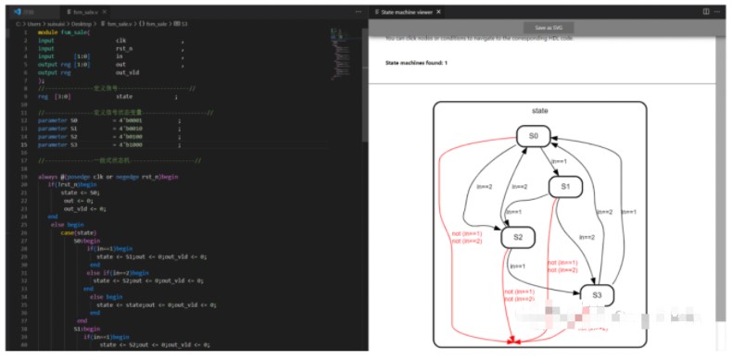Click the 'state' diagram title
The image size is (732, 360).
click(x=539, y=110)
